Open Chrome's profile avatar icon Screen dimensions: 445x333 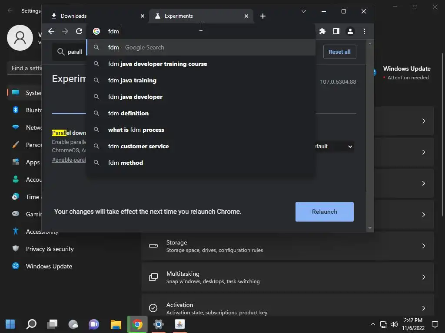(x=350, y=31)
